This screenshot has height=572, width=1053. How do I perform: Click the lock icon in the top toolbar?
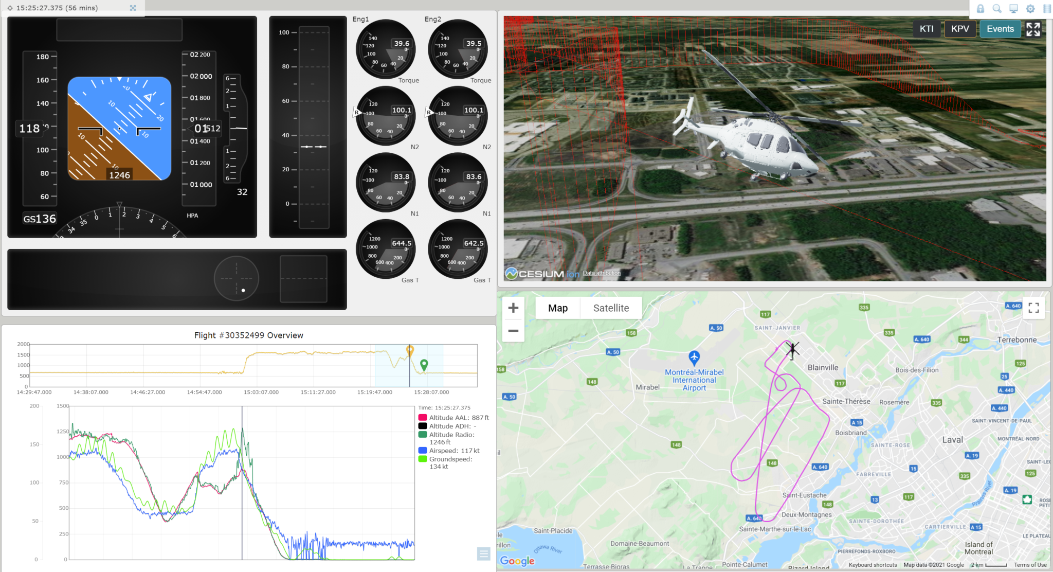click(x=981, y=9)
